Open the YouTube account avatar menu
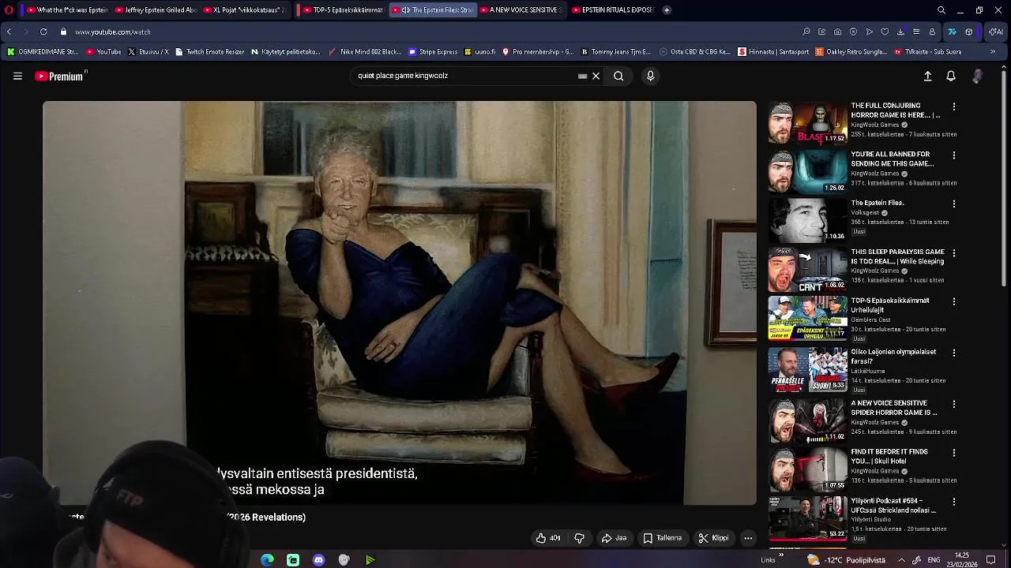The width and height of the screenshot is (1011, 568). point(977,76)
